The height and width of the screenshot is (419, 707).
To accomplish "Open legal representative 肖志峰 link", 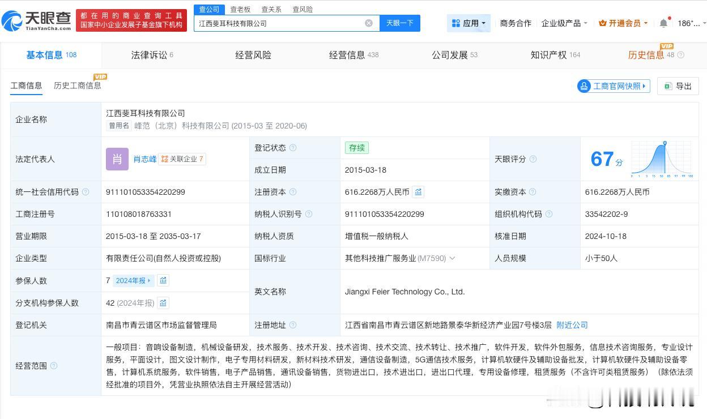I will click(145, 159).
